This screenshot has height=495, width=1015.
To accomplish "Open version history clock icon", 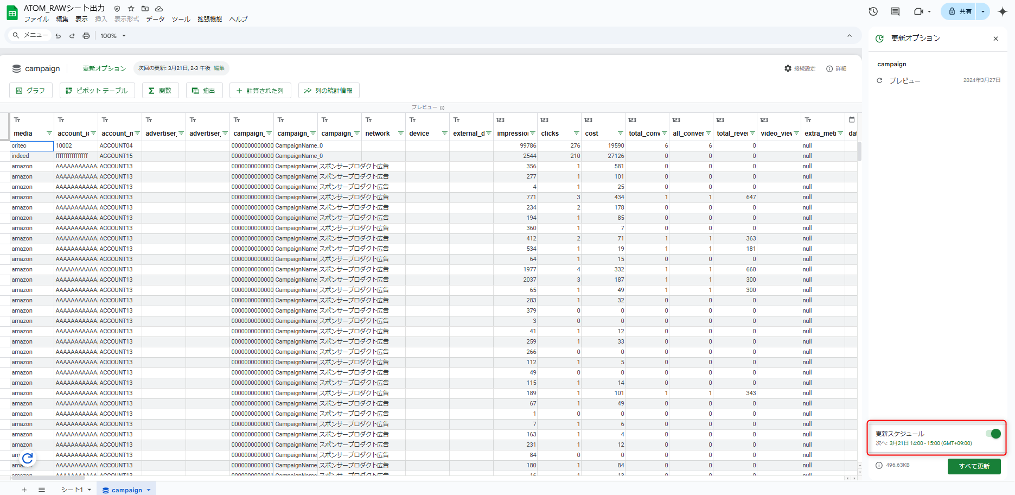I will [x=873, y=11].
